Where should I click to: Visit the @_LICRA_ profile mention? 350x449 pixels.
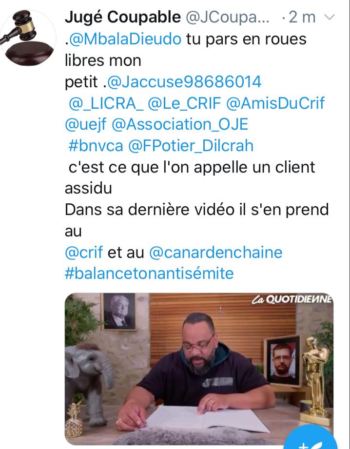[106, 104]
